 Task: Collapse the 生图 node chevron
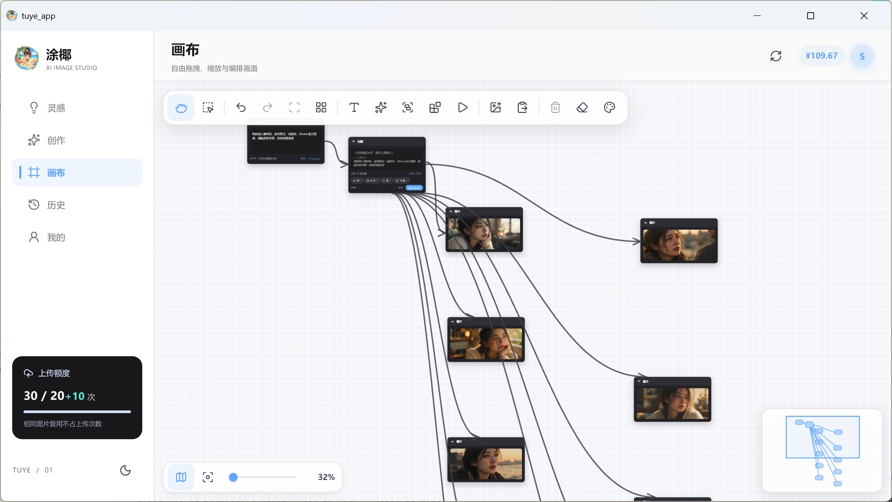tap(354, 141)
